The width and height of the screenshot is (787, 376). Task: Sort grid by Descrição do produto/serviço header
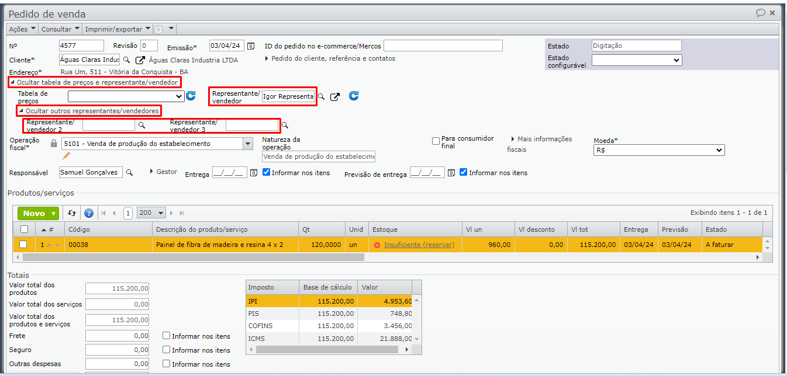[x=225, y=229]
